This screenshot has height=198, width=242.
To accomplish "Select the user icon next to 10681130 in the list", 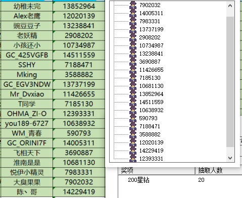I will pos(133,86).
